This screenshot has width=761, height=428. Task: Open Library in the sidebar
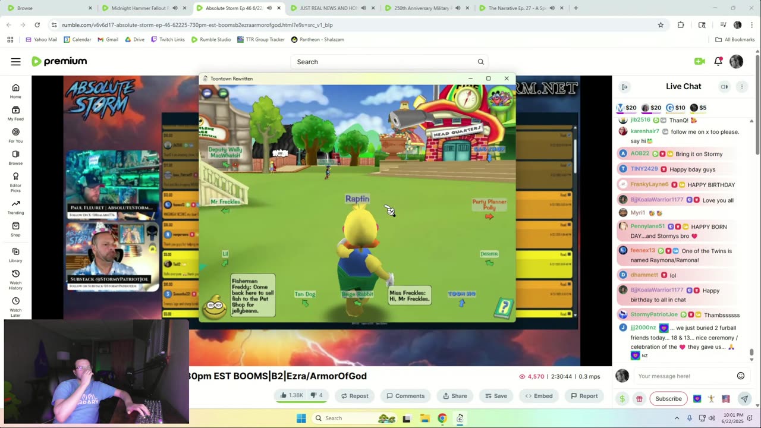(15, 256)
